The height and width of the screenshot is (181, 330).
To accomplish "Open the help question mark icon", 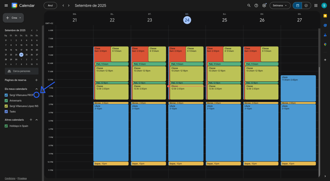I will click(256, 5).
